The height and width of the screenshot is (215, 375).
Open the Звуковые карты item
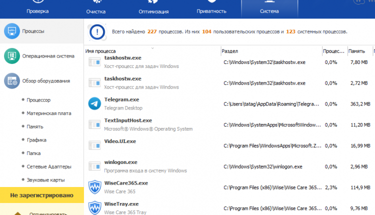(x=45, y=180)
